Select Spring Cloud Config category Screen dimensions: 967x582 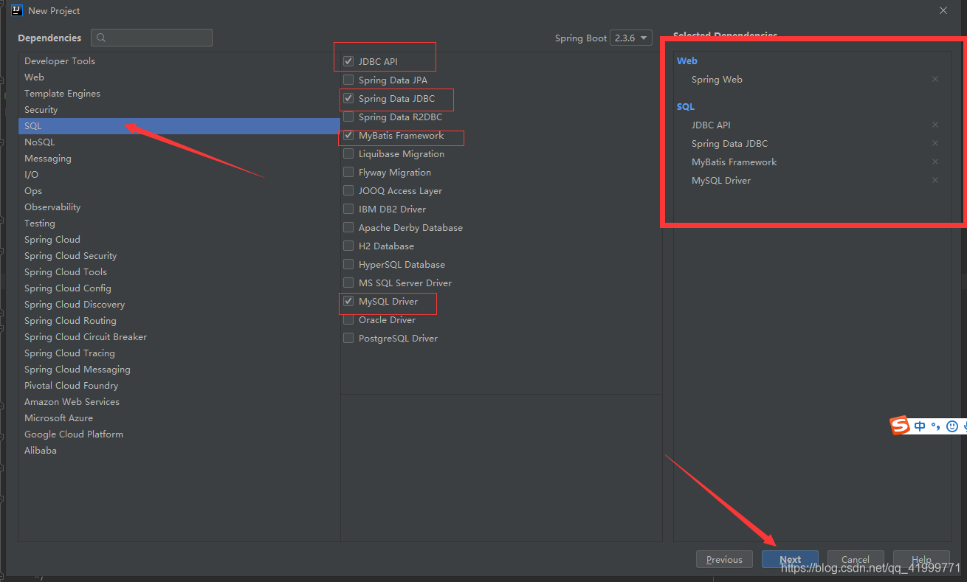pos(179,288)
